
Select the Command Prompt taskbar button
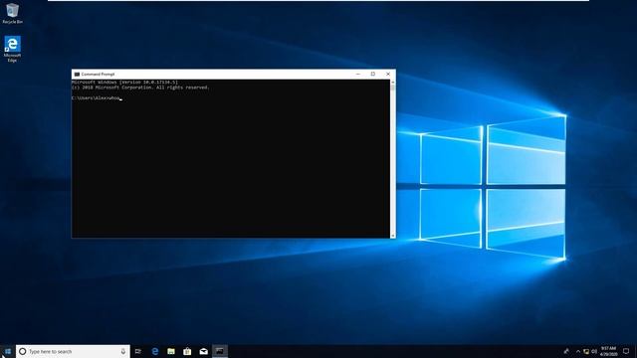pos(220,351)
